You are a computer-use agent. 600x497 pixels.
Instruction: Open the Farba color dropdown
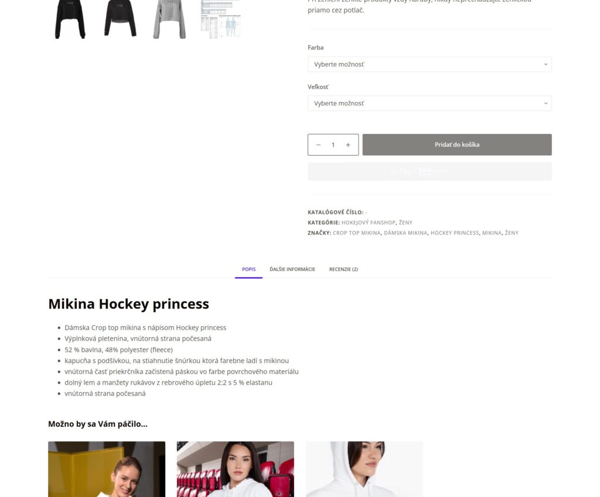point(429,64)
